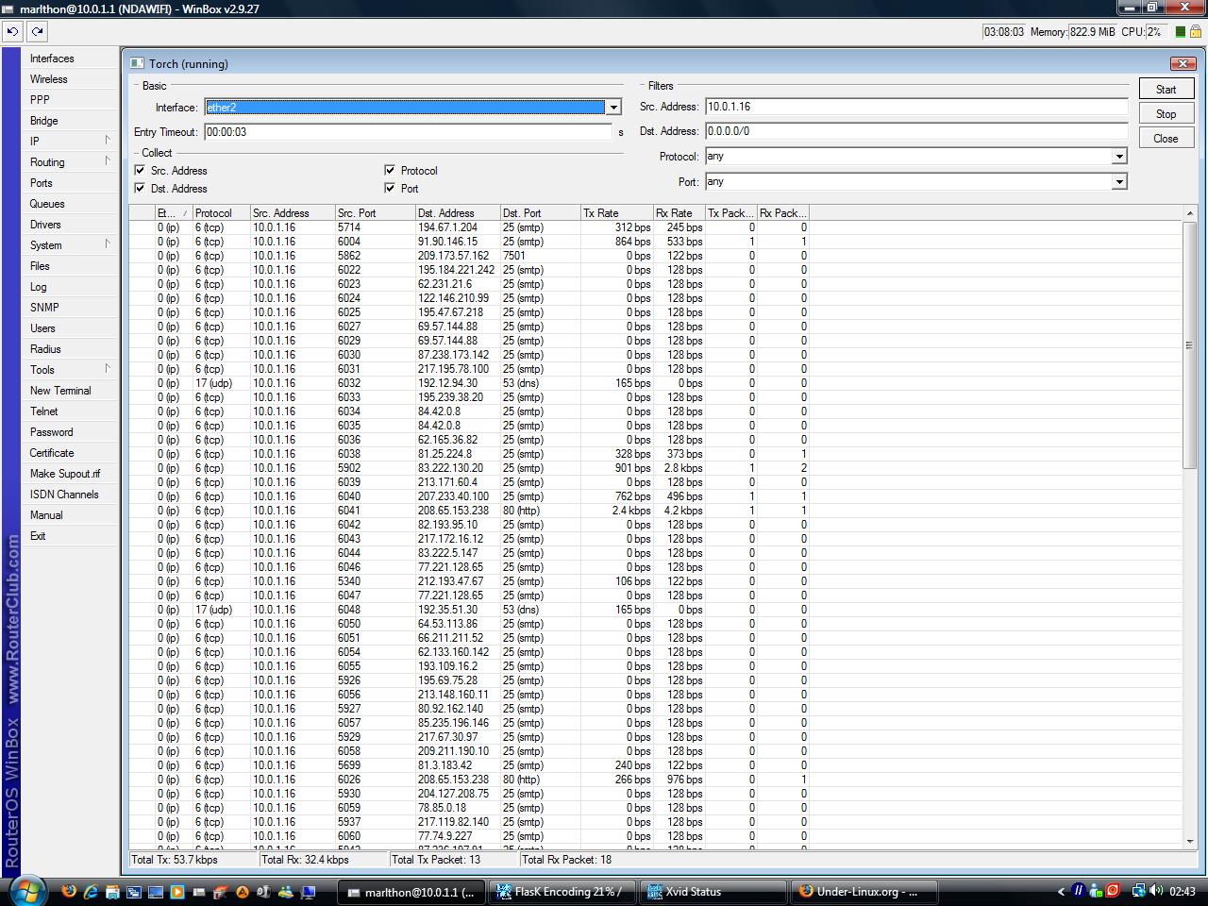Open the Wireless menu
Image resolution: width=1208 pixels, height=906 pixels.
click(x=70, y=79)
